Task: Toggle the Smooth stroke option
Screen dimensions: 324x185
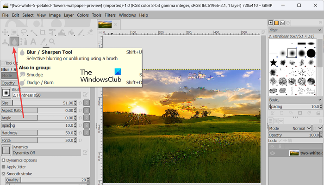Action: tap(4, 173)
